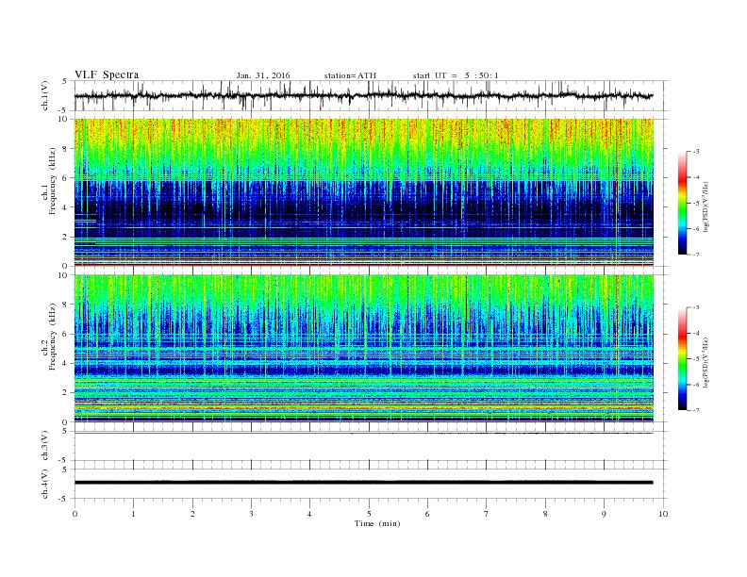Click the '-7' label on ch.2 color bar
Screen dimensions: 747x577
pos(695,410)
